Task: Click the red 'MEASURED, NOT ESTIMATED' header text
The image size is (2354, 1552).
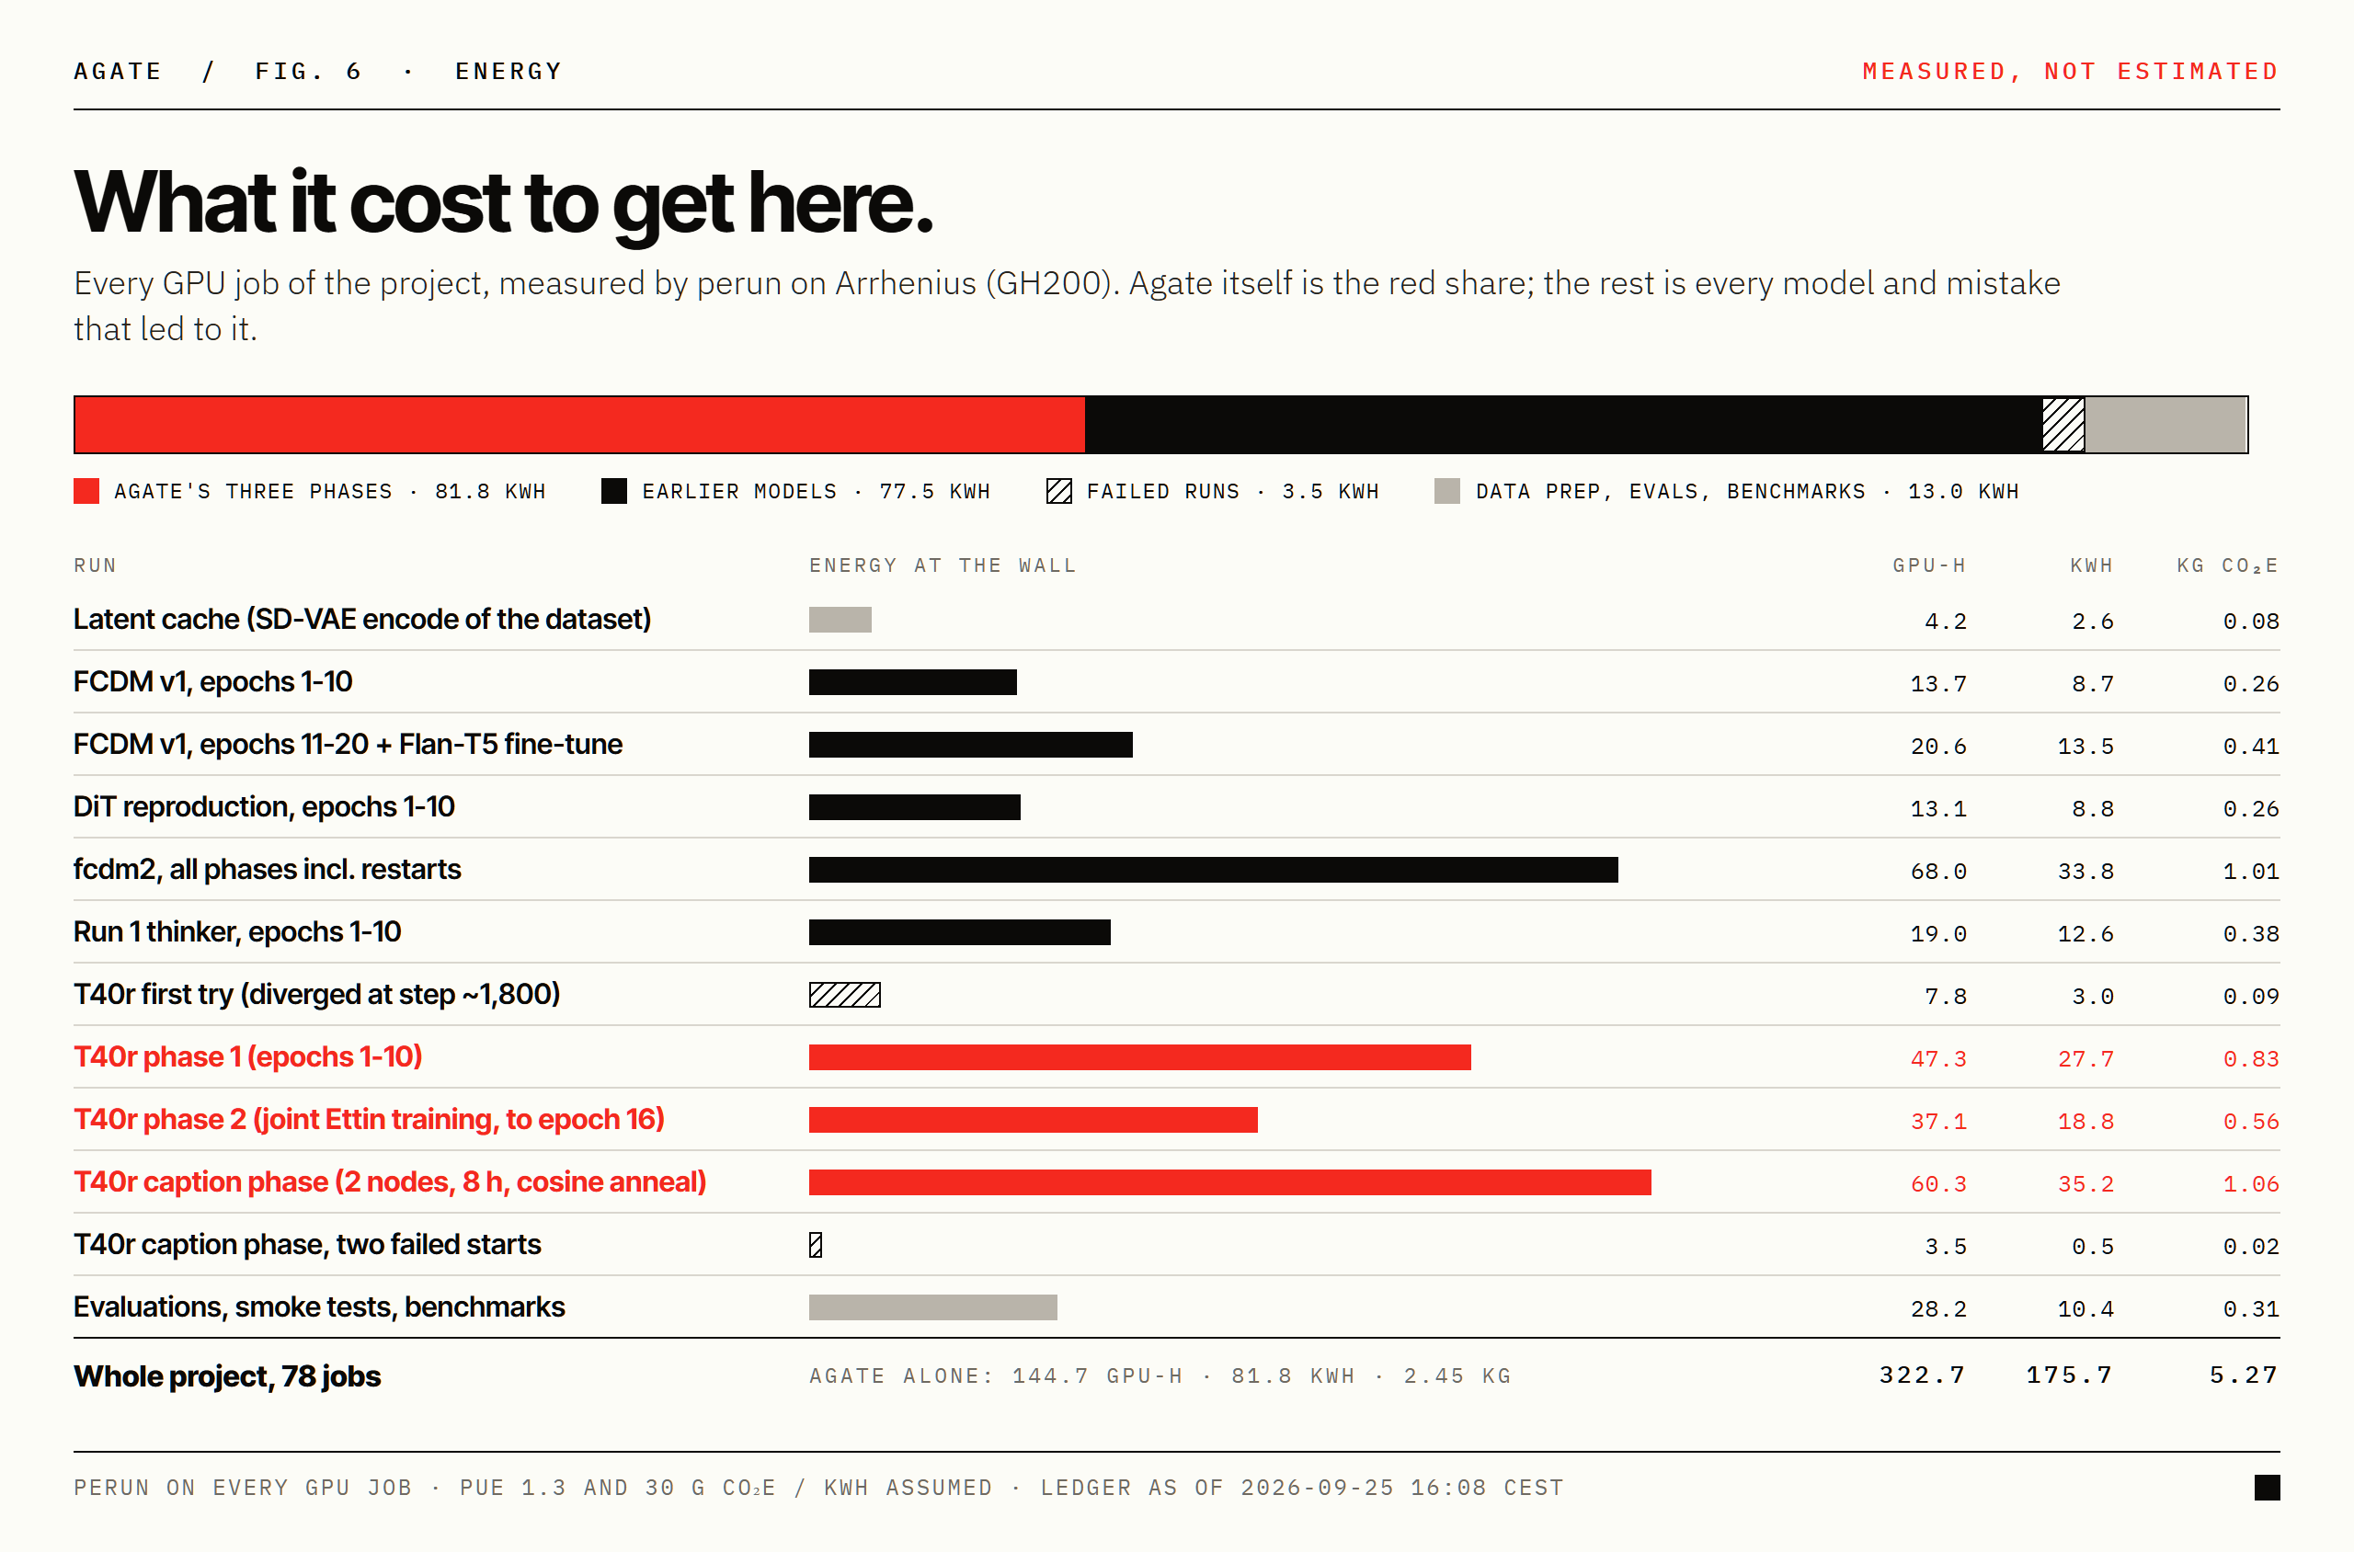Action: (2070, 72)
